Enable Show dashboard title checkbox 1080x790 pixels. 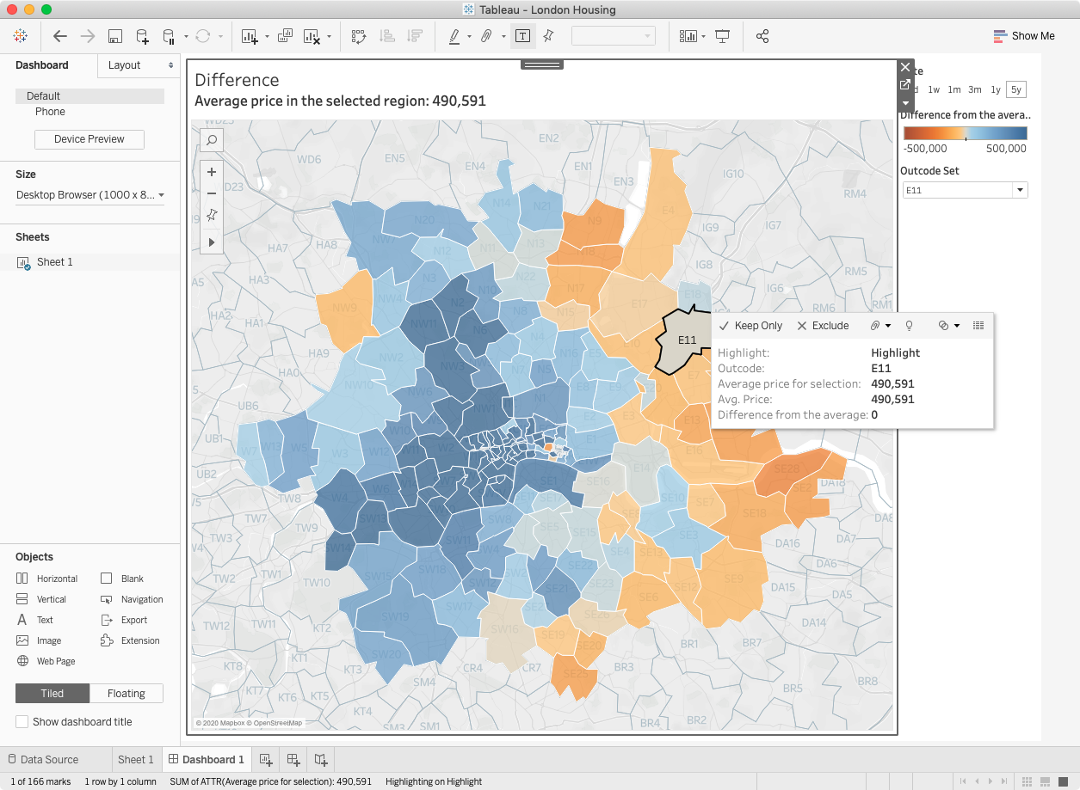click(22, 722)
